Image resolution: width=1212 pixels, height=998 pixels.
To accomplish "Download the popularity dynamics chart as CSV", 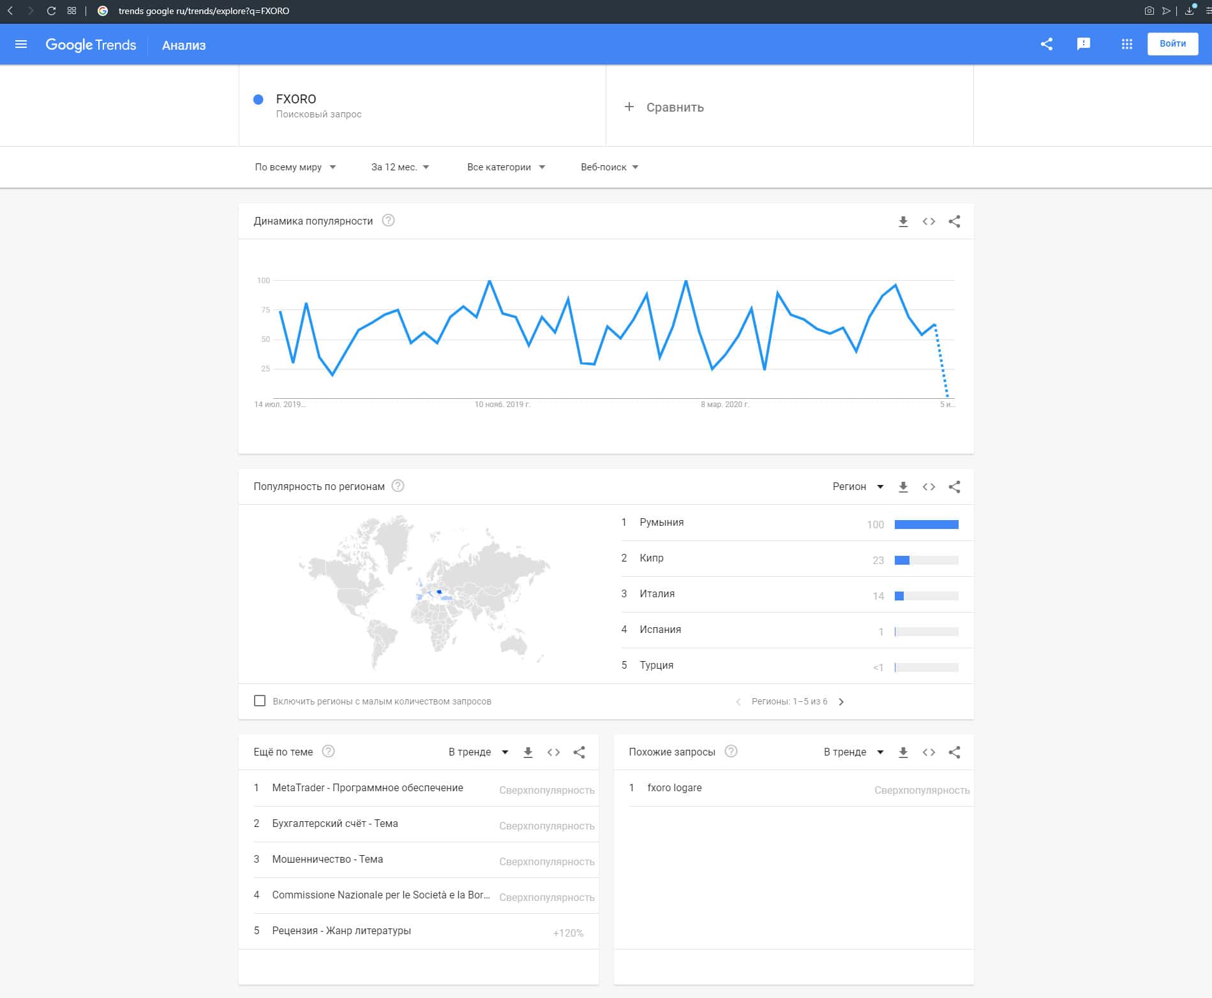I will pyautogui.click(x=902, y=221).
